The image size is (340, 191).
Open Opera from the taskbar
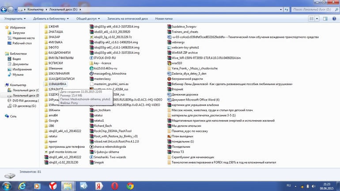(x=114, y=186)
